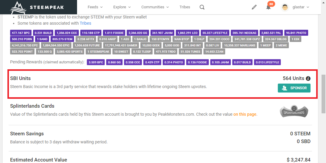Select the 471.973 TRDO token
This screenshot has height=163, width=326.
pos(166,51)
